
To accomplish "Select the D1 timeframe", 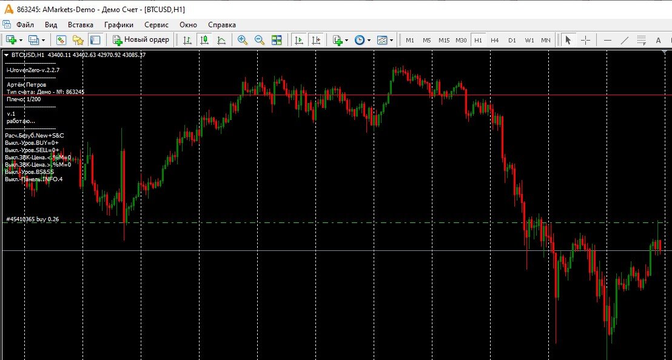I will coord(512,40).
